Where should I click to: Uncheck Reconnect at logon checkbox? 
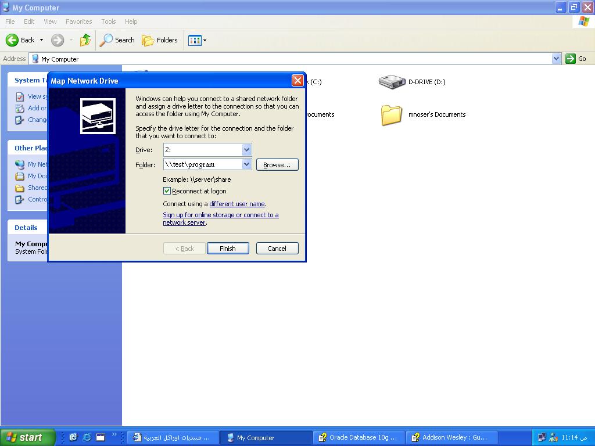167,191
